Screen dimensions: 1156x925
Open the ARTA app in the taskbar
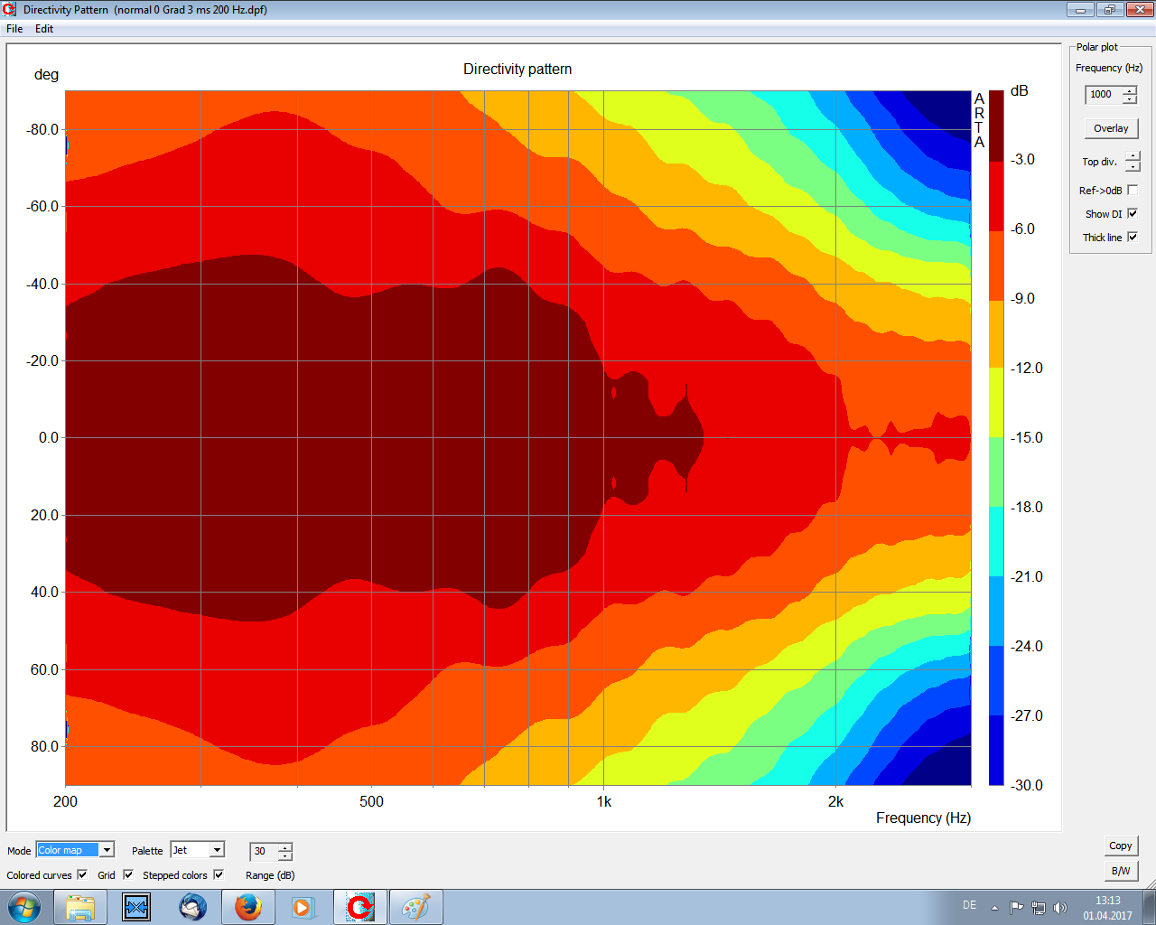[360, 906]
